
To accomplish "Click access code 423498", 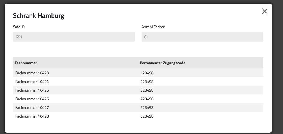I will (x=147, y=99).
